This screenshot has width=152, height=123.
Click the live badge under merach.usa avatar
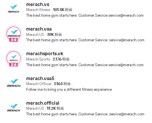(x=14, y=40)
